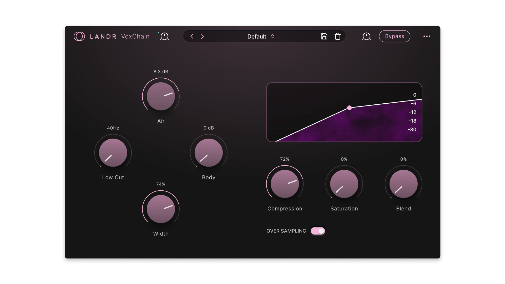Screen dimensions: 505x284
Task: Click the Air knob
Action: pyautogui.click(x=161, y=96)
